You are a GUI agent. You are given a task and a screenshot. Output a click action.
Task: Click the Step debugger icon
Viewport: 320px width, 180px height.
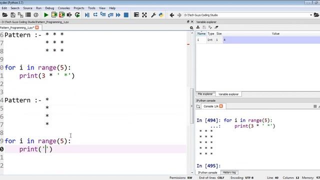[x=95, y=15]
